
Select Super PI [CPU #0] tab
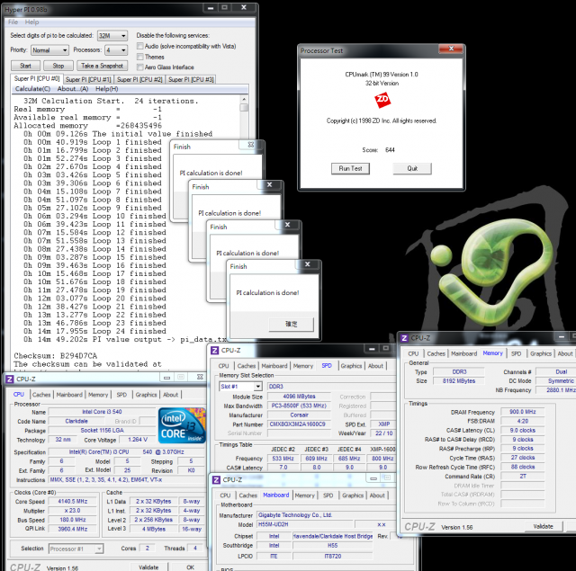[37, 78]
